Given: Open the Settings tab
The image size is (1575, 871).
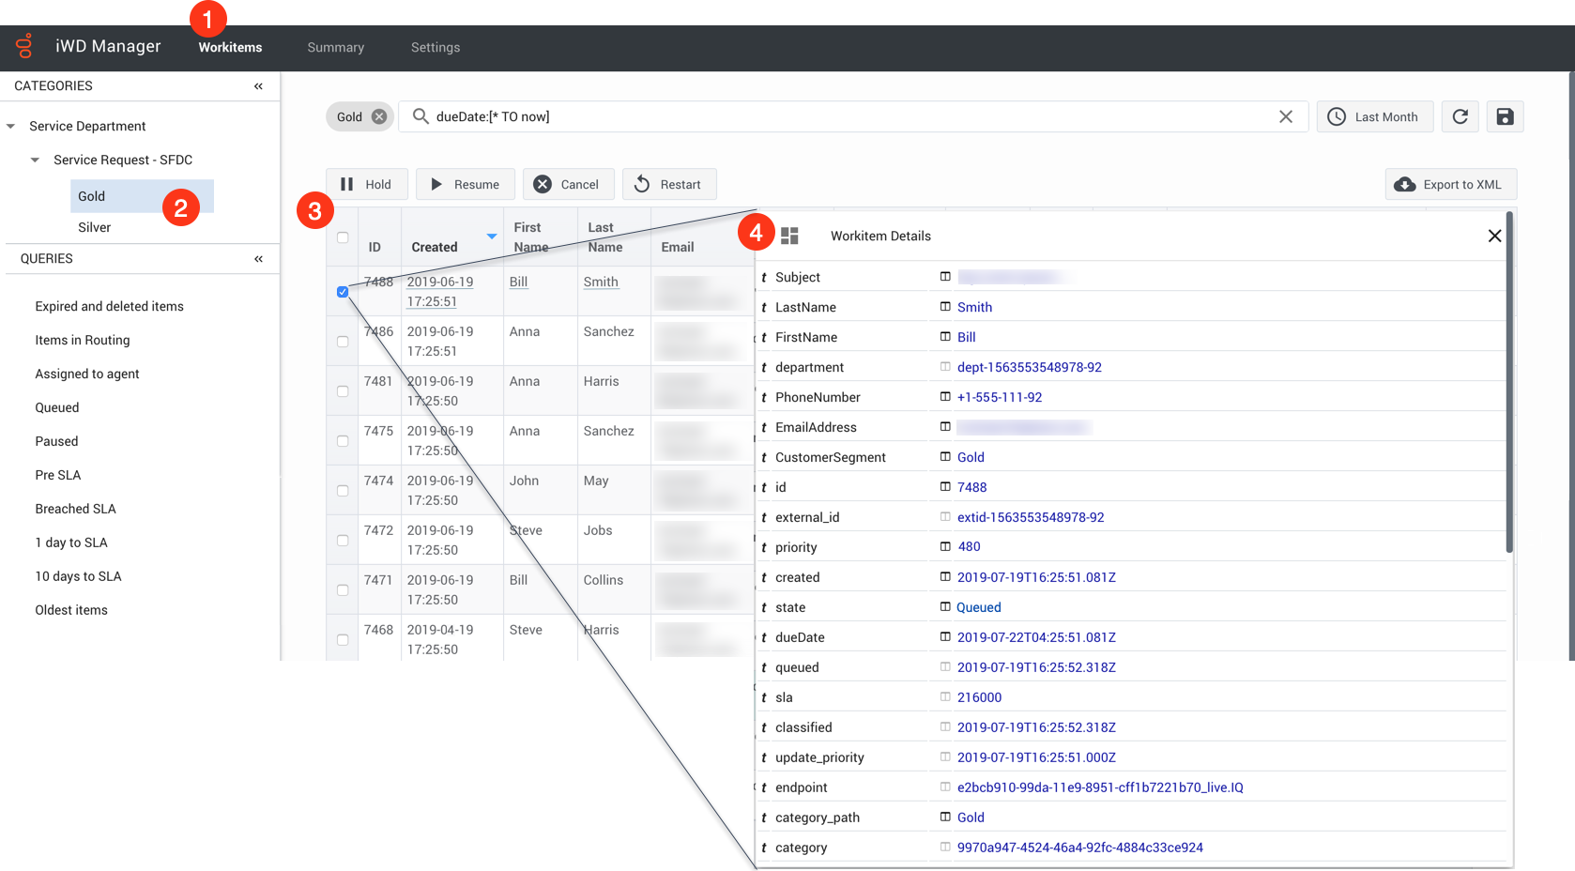Looking at the screenshot, I should pyautogui.click(x=436, y=48).
